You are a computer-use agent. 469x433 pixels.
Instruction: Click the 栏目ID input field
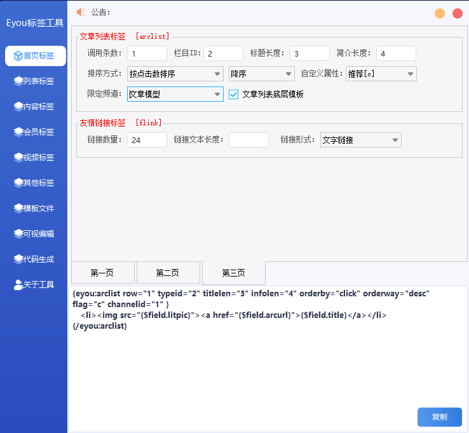[x=223, y=53]
